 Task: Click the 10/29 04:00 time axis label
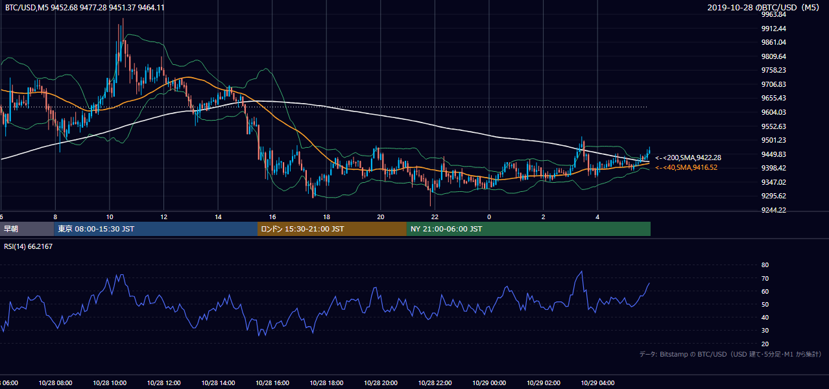click(x=597, y=383)
